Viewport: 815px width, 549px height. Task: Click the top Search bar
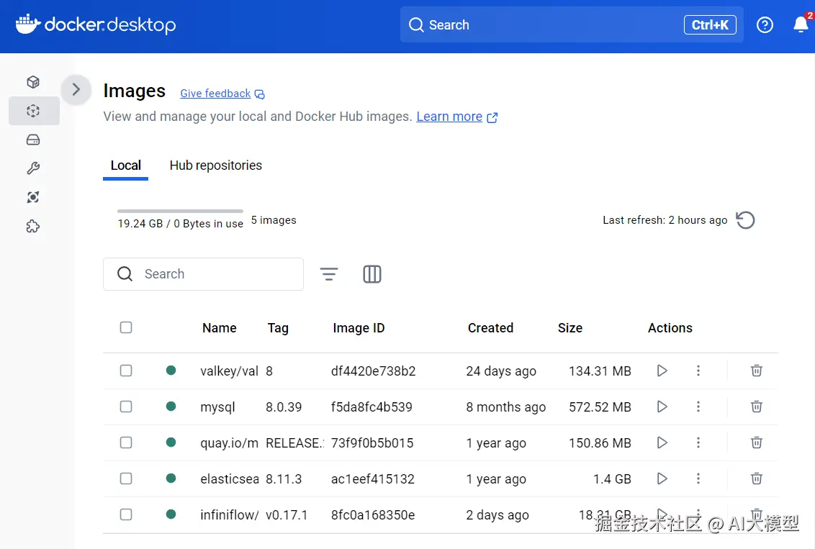(x=572, y=24)
